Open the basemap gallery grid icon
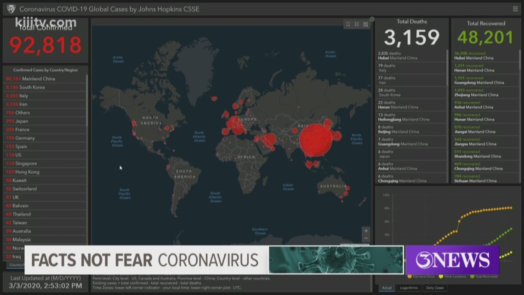The height and width of the screenshot is (295, 524). pyautogui.click(x=365, y=24)
